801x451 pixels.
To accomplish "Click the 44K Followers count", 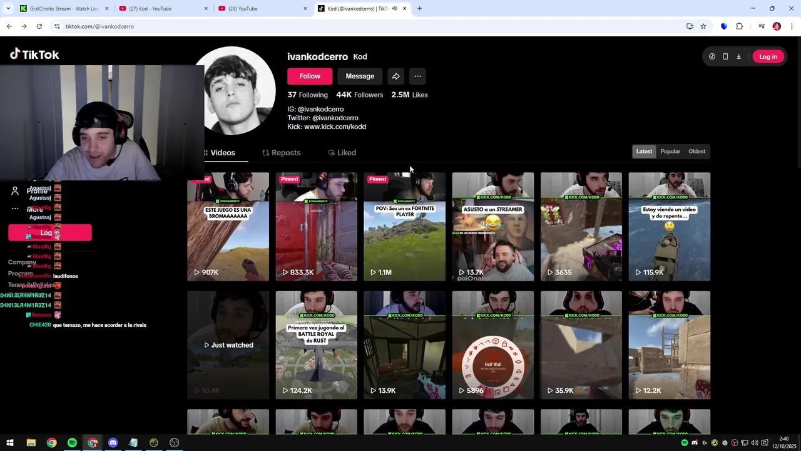I will click(359, 95).
